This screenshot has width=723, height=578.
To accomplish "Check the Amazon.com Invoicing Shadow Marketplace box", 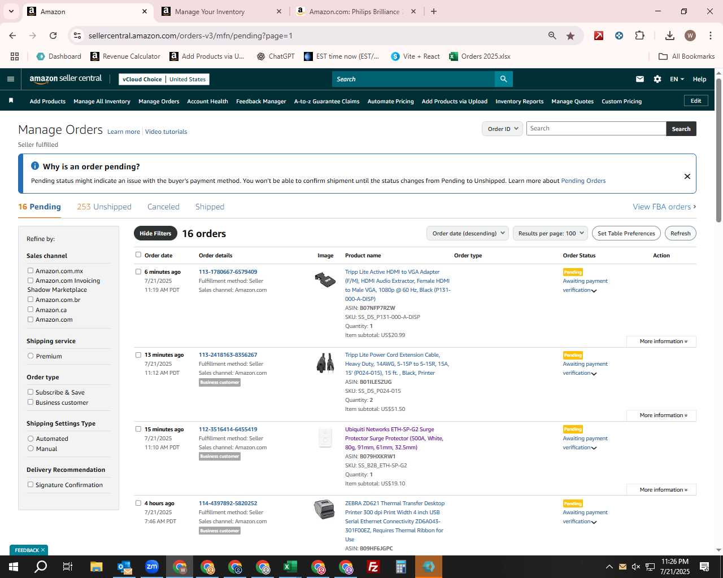I will pos(31,280).
